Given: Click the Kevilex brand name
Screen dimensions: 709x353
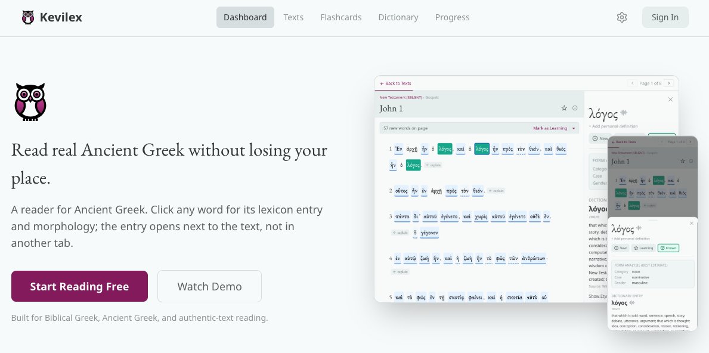Looking at the screenshot, I should 61,17.
